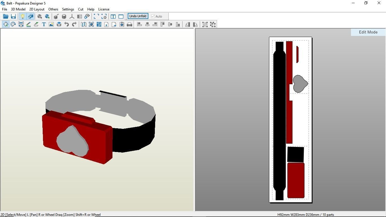This screenshot has width=386, height=217.
Task: Expand the 2D Layout menu
Action: click(37, 9)
